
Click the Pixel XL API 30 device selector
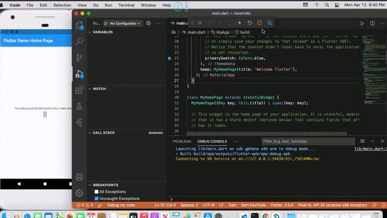pyautogui.click(x=333, y=205)
